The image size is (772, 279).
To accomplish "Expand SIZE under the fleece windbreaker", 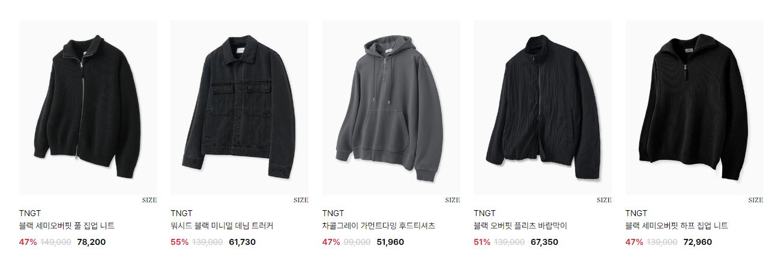I will pos(604,200).
